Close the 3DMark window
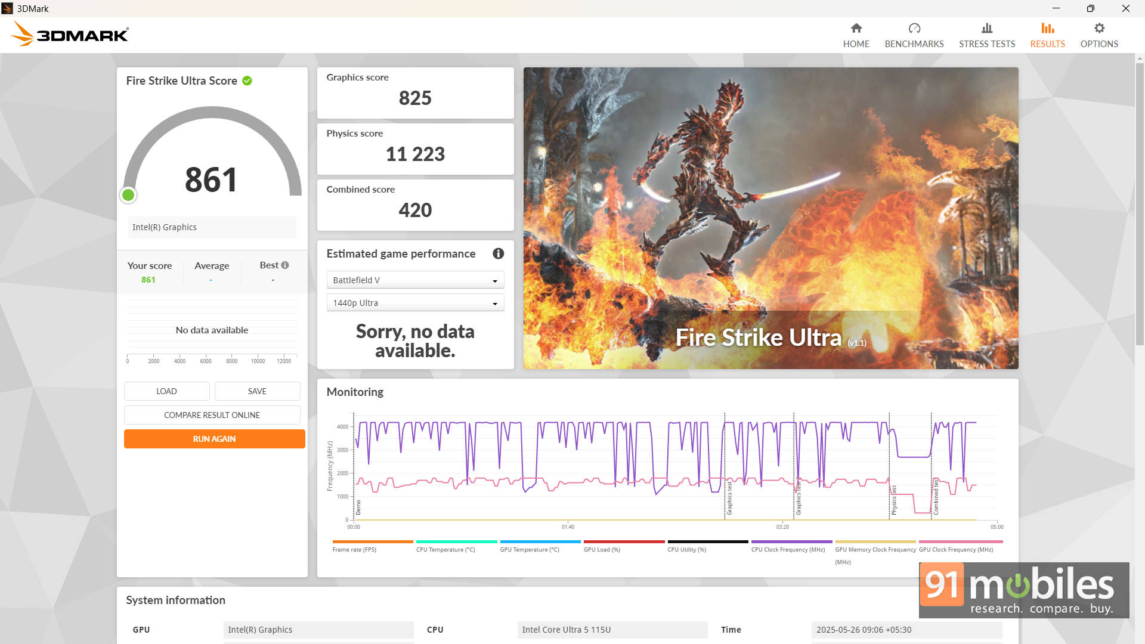The height and width of the screenshot is (644, 1145). coord(1126,8)
